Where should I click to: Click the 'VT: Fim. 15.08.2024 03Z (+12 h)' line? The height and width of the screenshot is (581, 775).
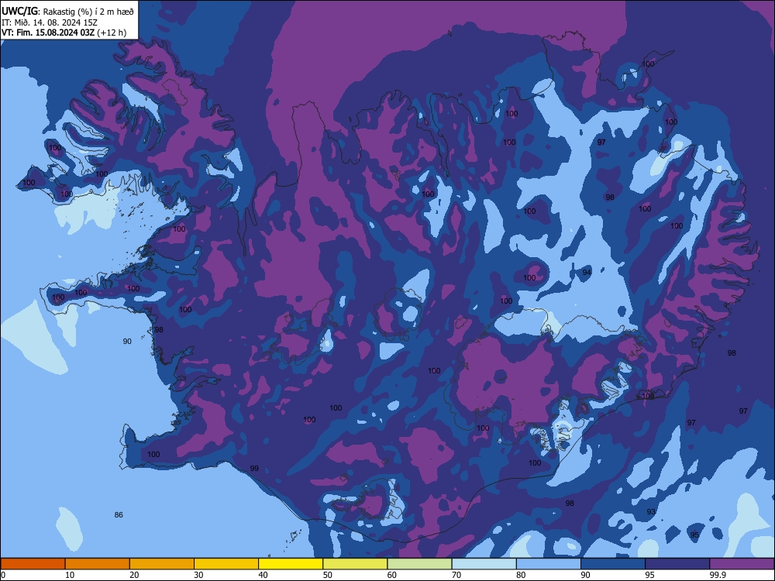click(64, 33)
